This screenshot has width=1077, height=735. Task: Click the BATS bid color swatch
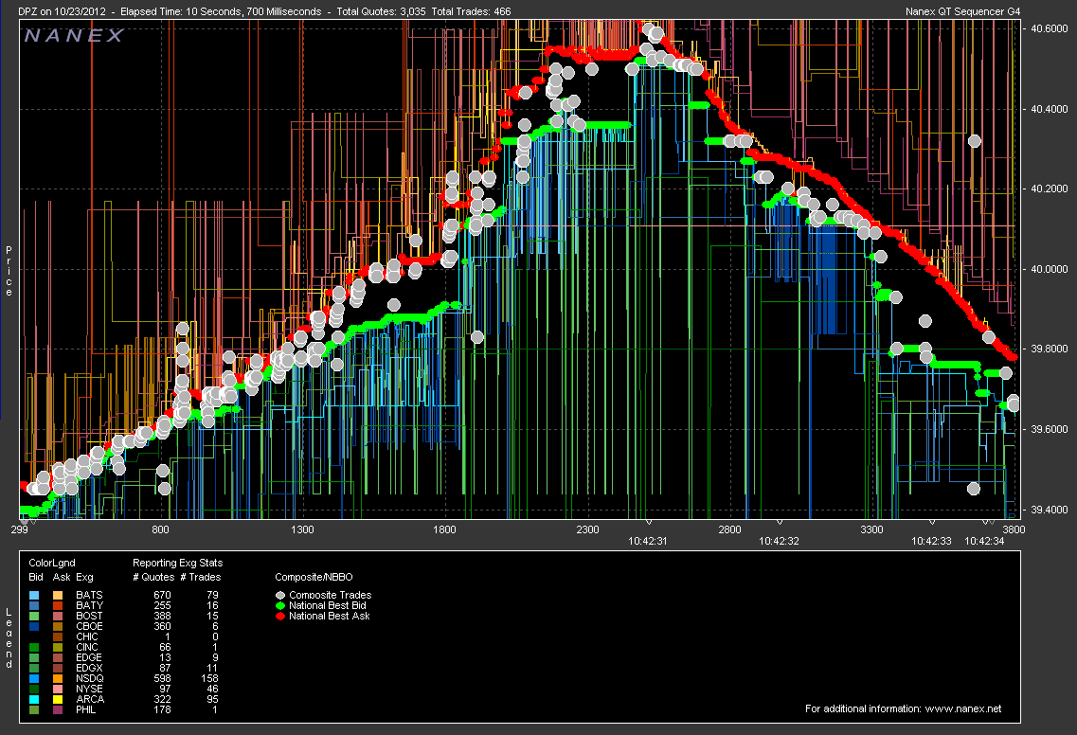tap(34, 595)
